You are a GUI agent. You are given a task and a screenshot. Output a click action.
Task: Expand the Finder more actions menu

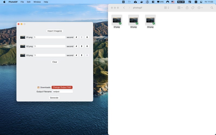[x=200, y=8]
